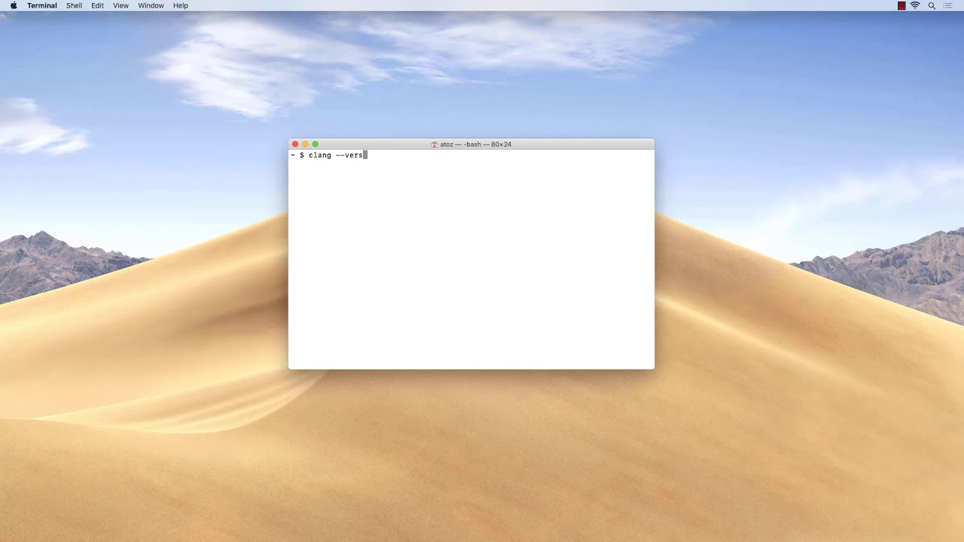The image size is (964, 542).
Task: Open Notification Center list icon
Action: [948, 5]
